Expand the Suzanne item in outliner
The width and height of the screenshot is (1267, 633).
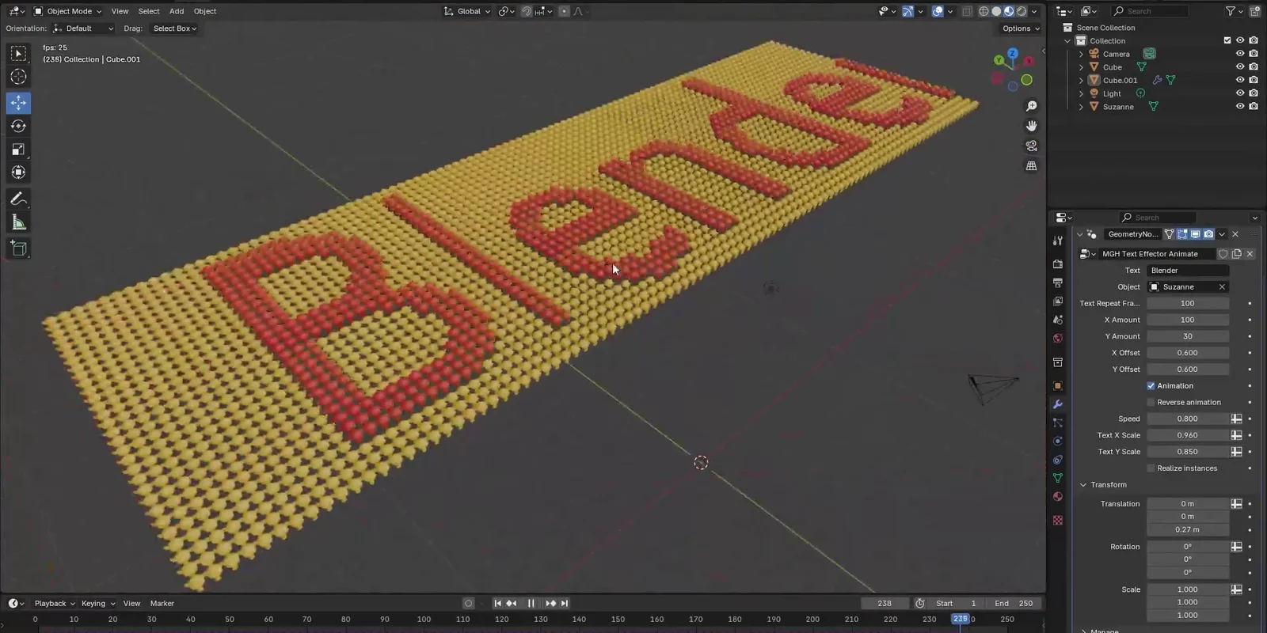pos(1081,107)
